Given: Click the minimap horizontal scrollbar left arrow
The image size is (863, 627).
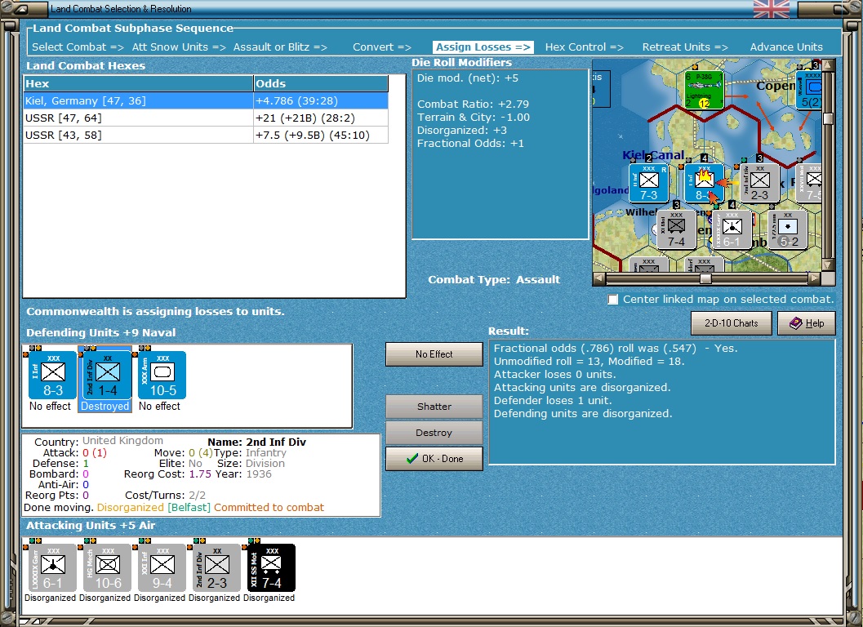Looking at the screenshot, I should tap(598, 278).
